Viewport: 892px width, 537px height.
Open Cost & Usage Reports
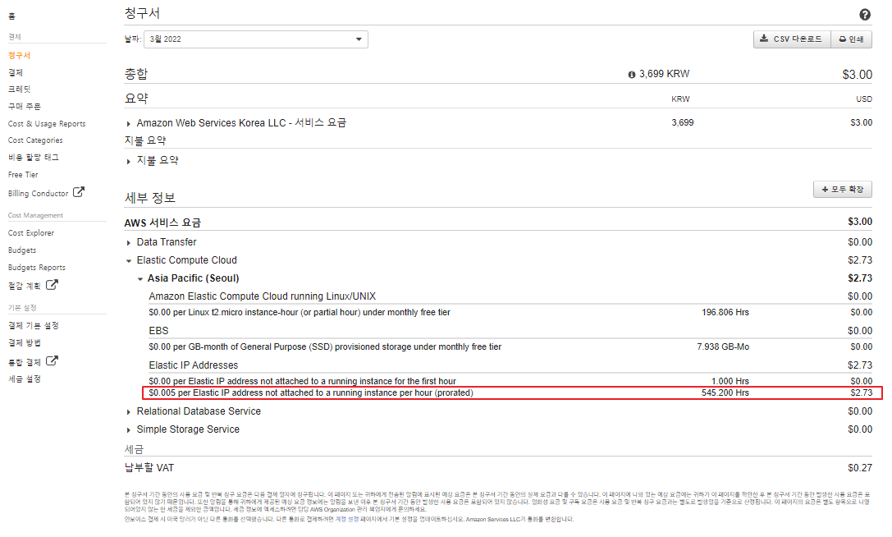(x=47, y=123)
